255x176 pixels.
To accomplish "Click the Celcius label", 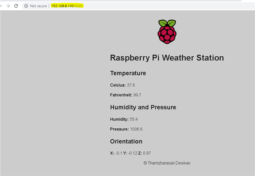I will coord(118,85).
